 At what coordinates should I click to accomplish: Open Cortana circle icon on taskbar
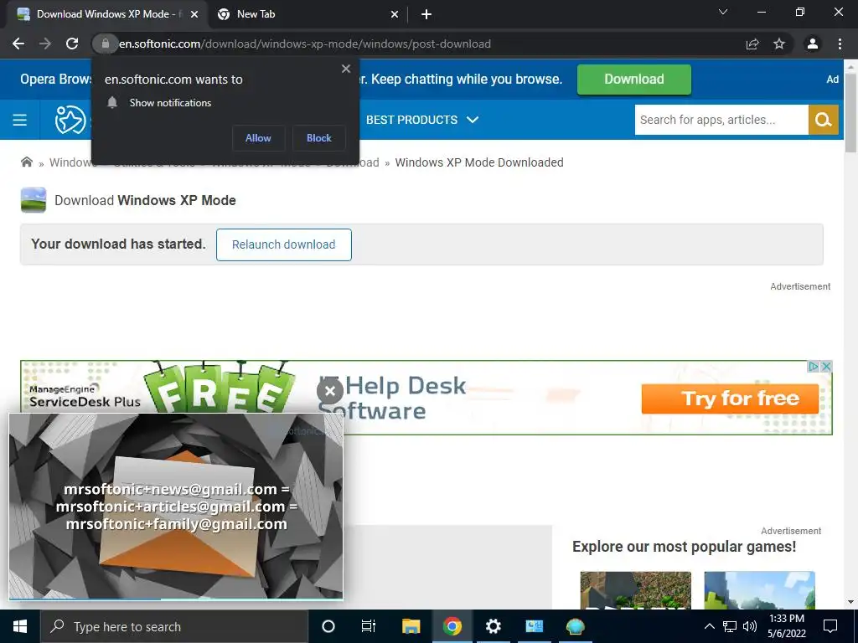tap(328, 626)
